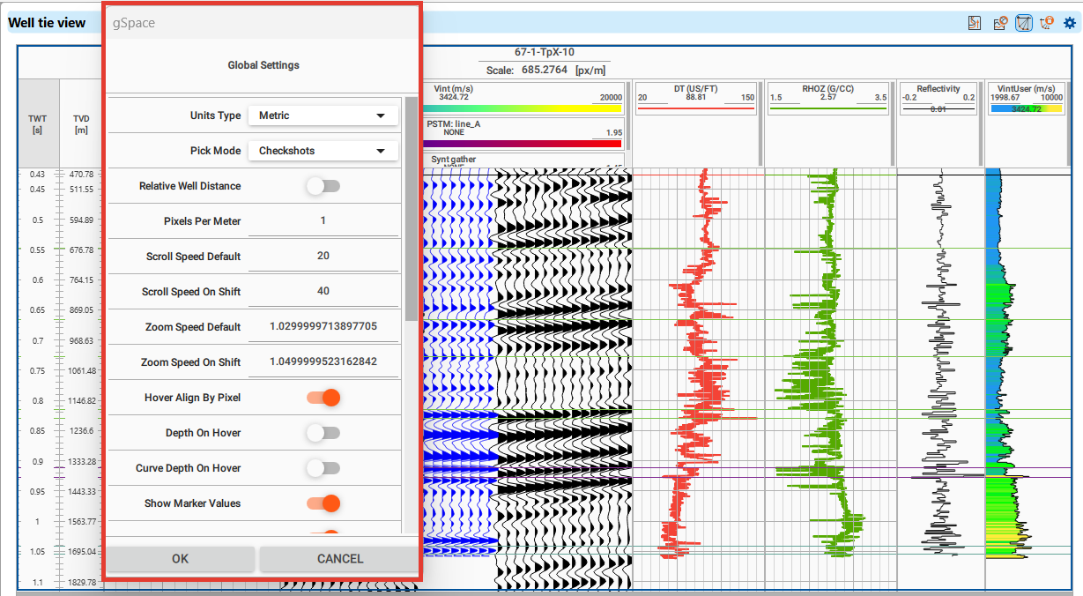1083x596 pixels.
Task: Disable Hover Align By Pixel
Action: click(x=323, y=398)
